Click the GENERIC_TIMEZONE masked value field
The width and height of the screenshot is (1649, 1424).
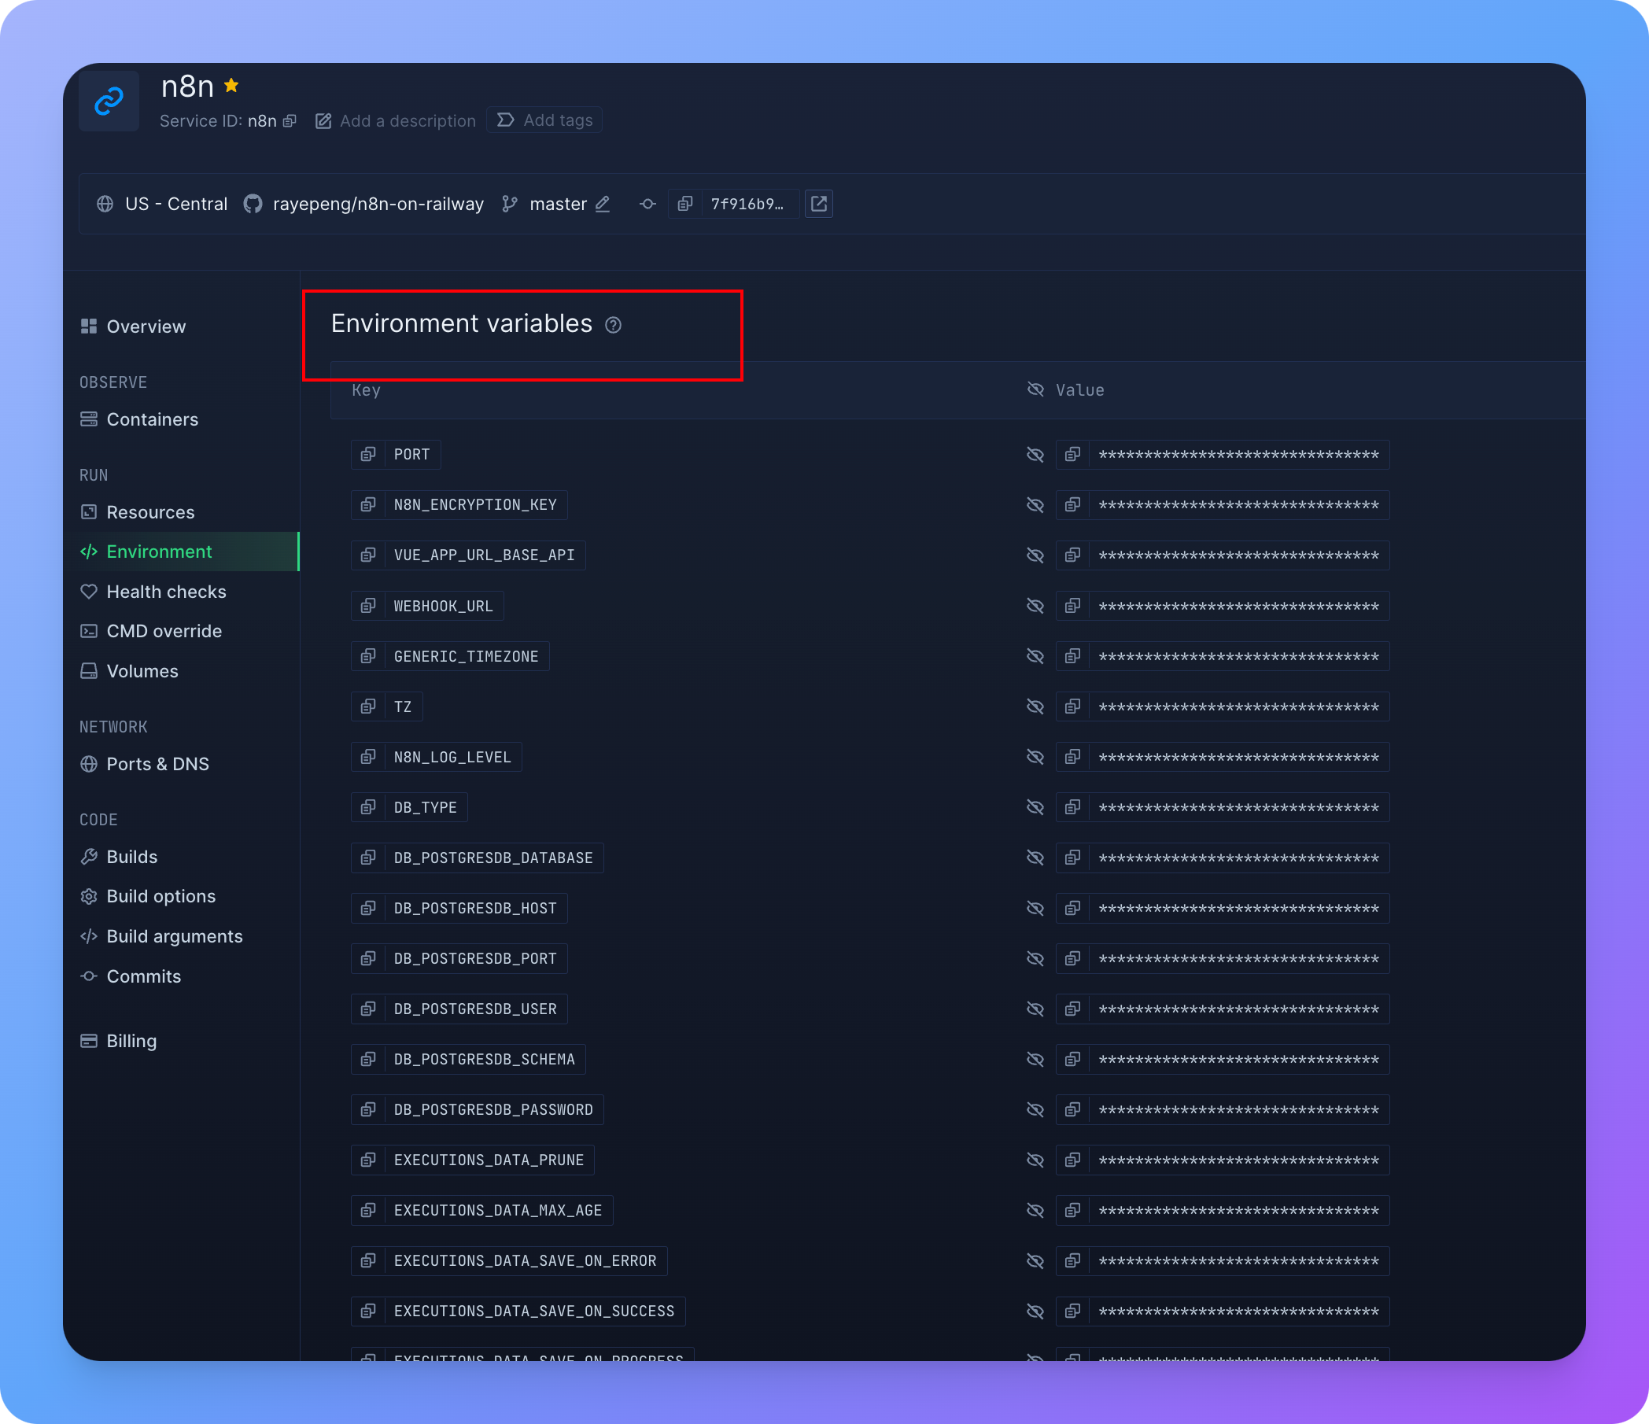pyautogui.click(x=1238, y=657)
